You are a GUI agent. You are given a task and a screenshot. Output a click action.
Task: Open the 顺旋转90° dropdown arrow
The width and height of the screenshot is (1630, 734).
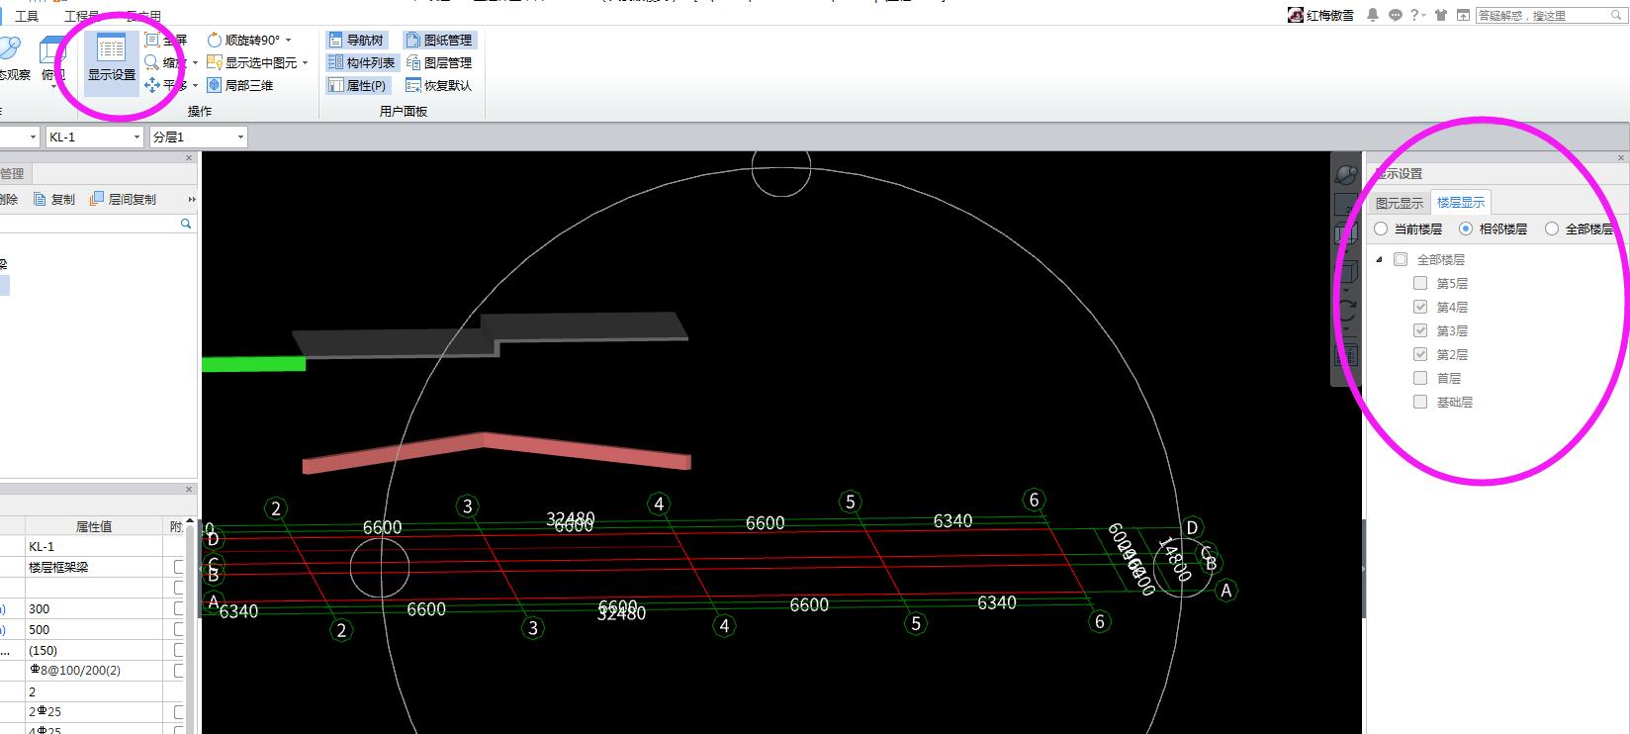(288, 40)
